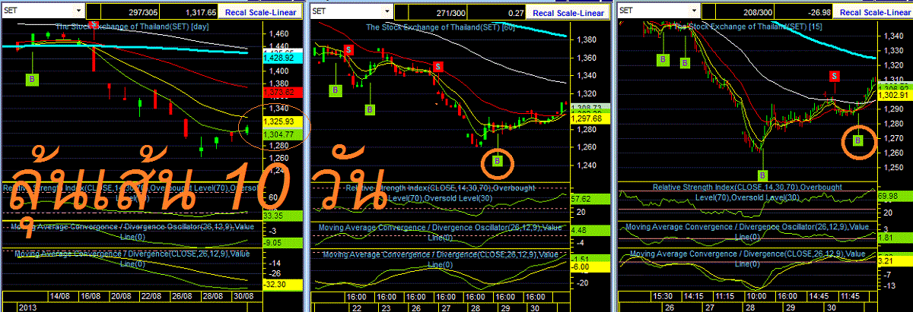Image resolution: width=913 pixels, height=312 pixels.
Task: Click the 1,302.91 price label in 15-minute chart
Action: point(896,96)
